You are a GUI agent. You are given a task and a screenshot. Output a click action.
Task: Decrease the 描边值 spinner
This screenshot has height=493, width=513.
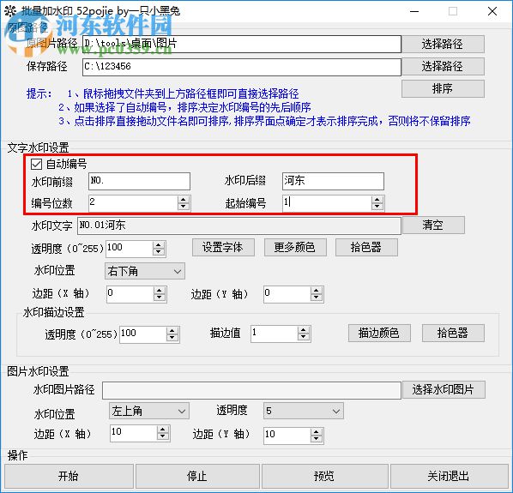tap(304, 338)
